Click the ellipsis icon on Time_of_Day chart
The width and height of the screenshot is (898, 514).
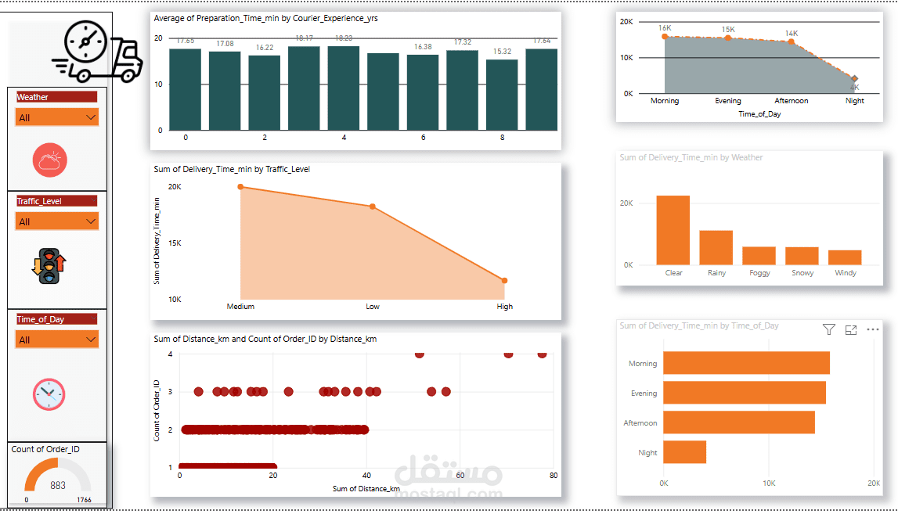(x=874, y=329)
